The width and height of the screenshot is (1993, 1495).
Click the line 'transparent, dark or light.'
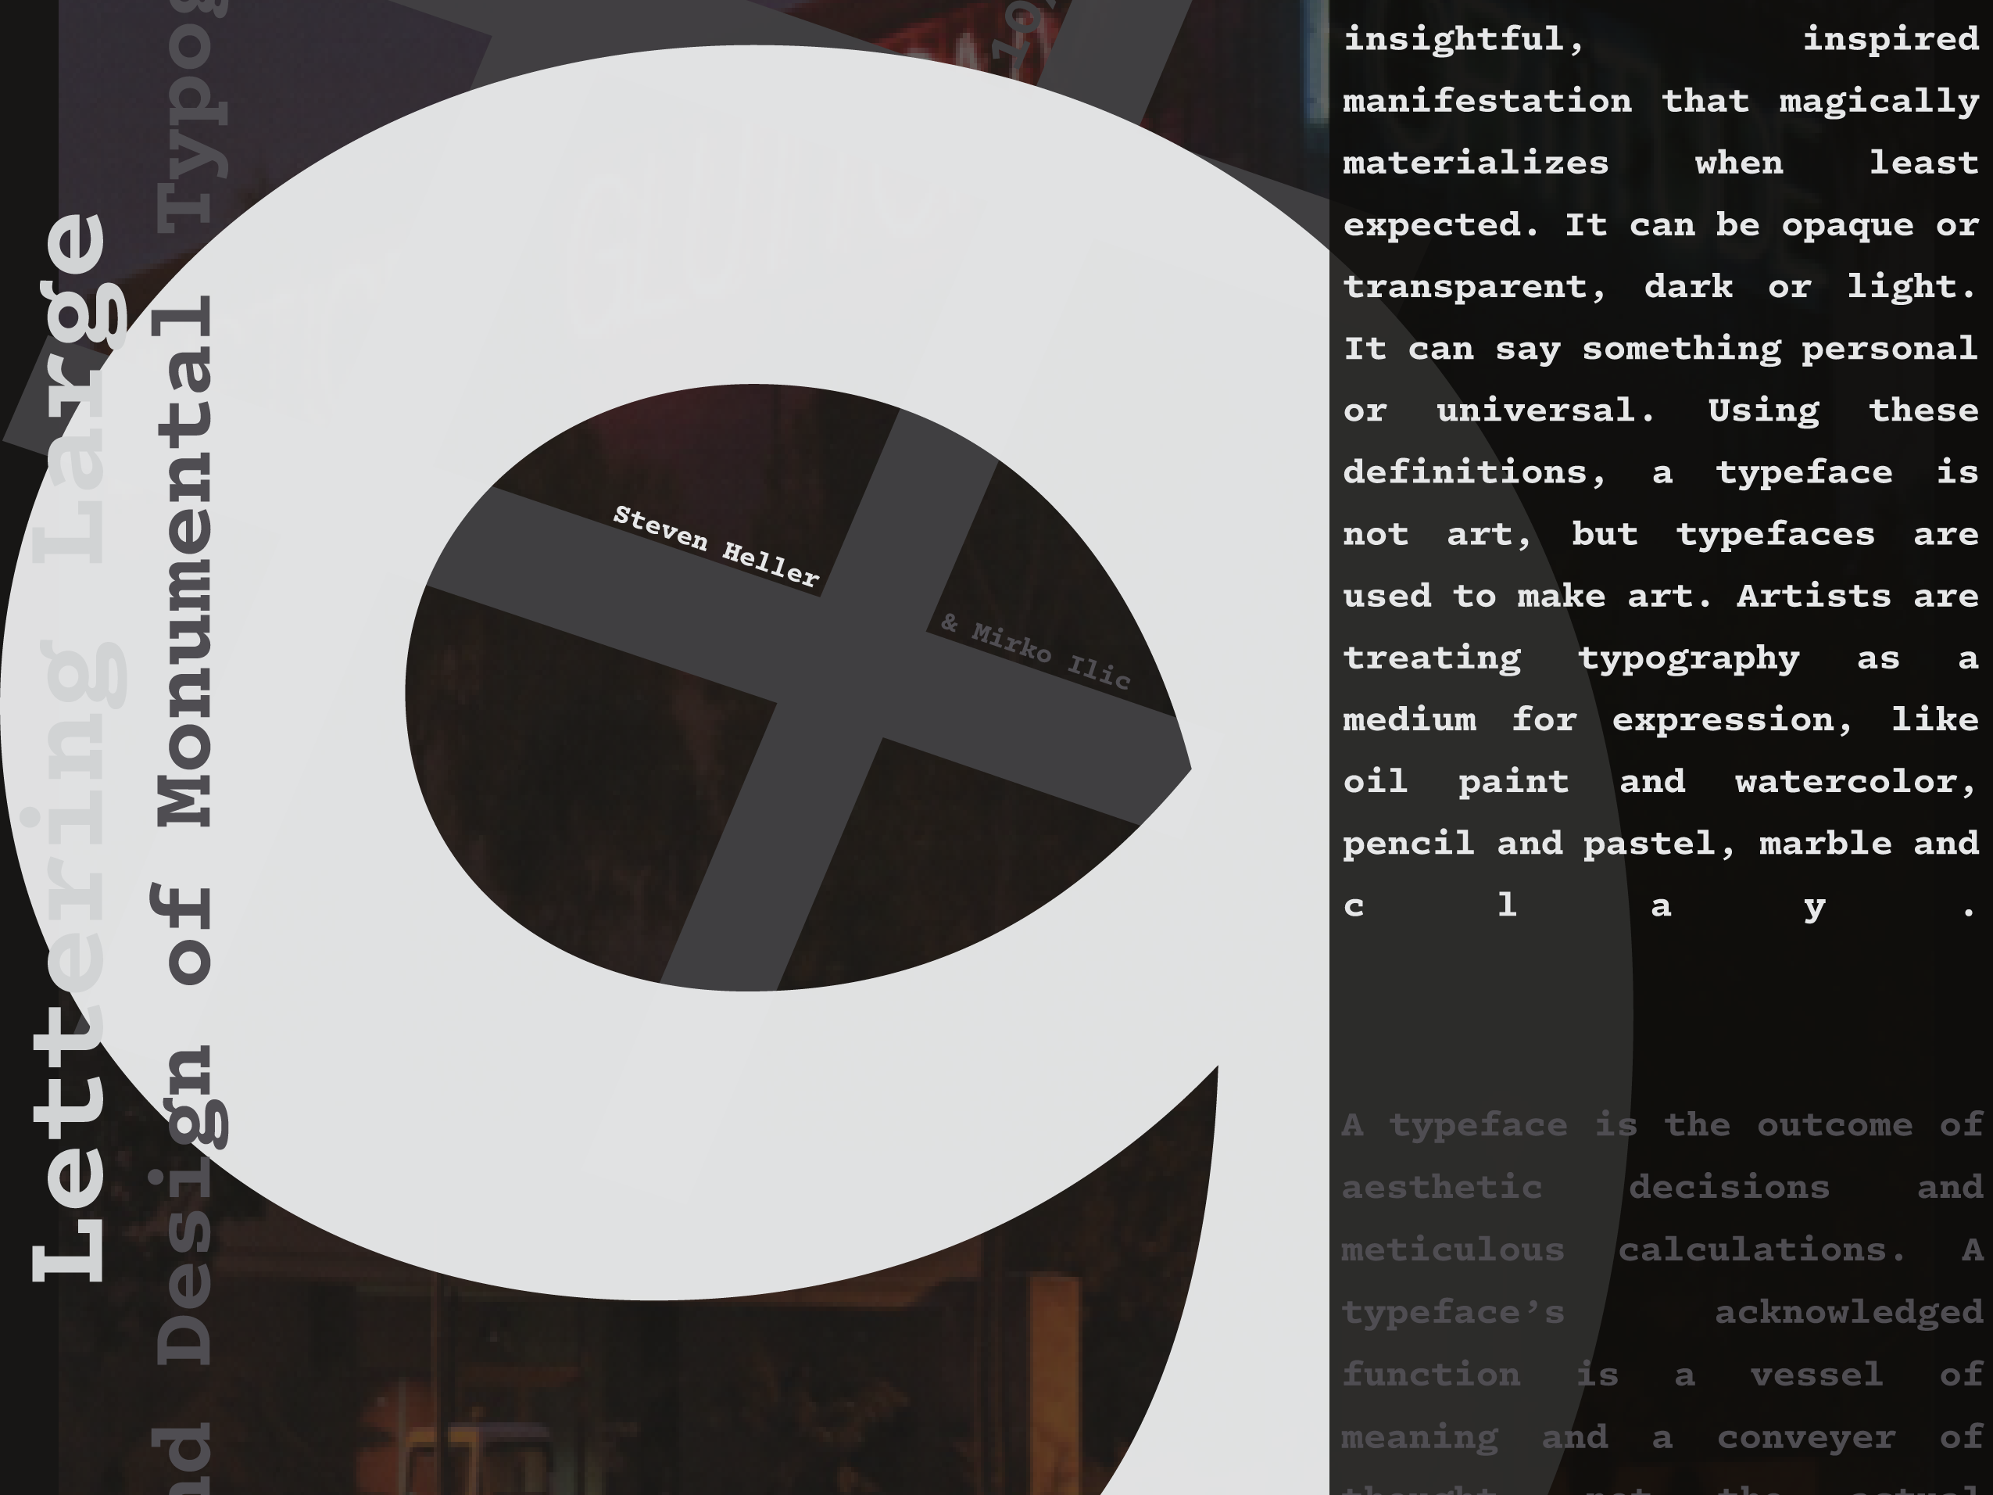coord(1661,288)
